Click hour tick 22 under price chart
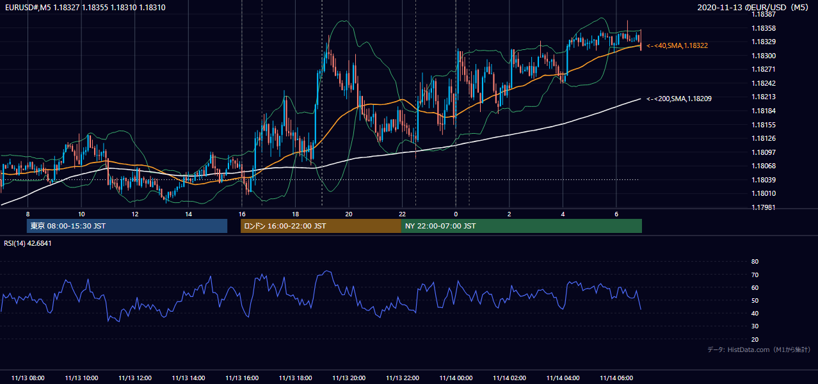818x384 pixels. (x=402, y=214)
